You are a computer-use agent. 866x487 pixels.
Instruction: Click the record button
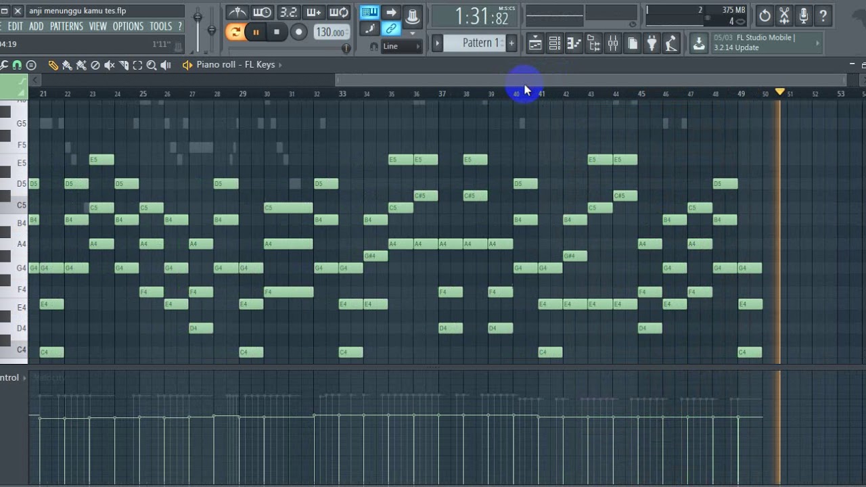298,31
